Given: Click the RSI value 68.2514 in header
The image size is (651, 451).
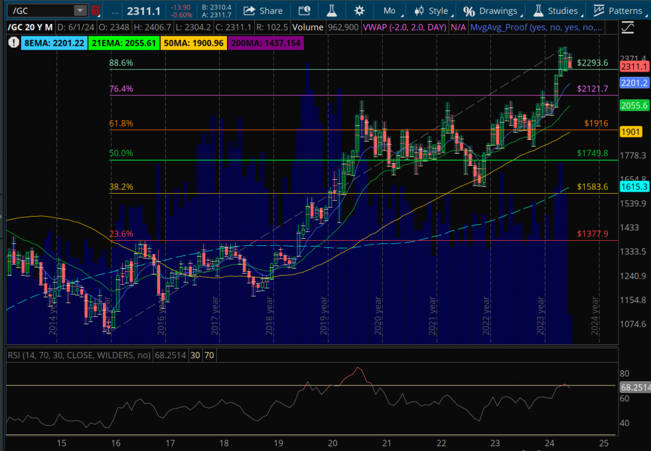Looking at the screenshot, I should [170, 355].
